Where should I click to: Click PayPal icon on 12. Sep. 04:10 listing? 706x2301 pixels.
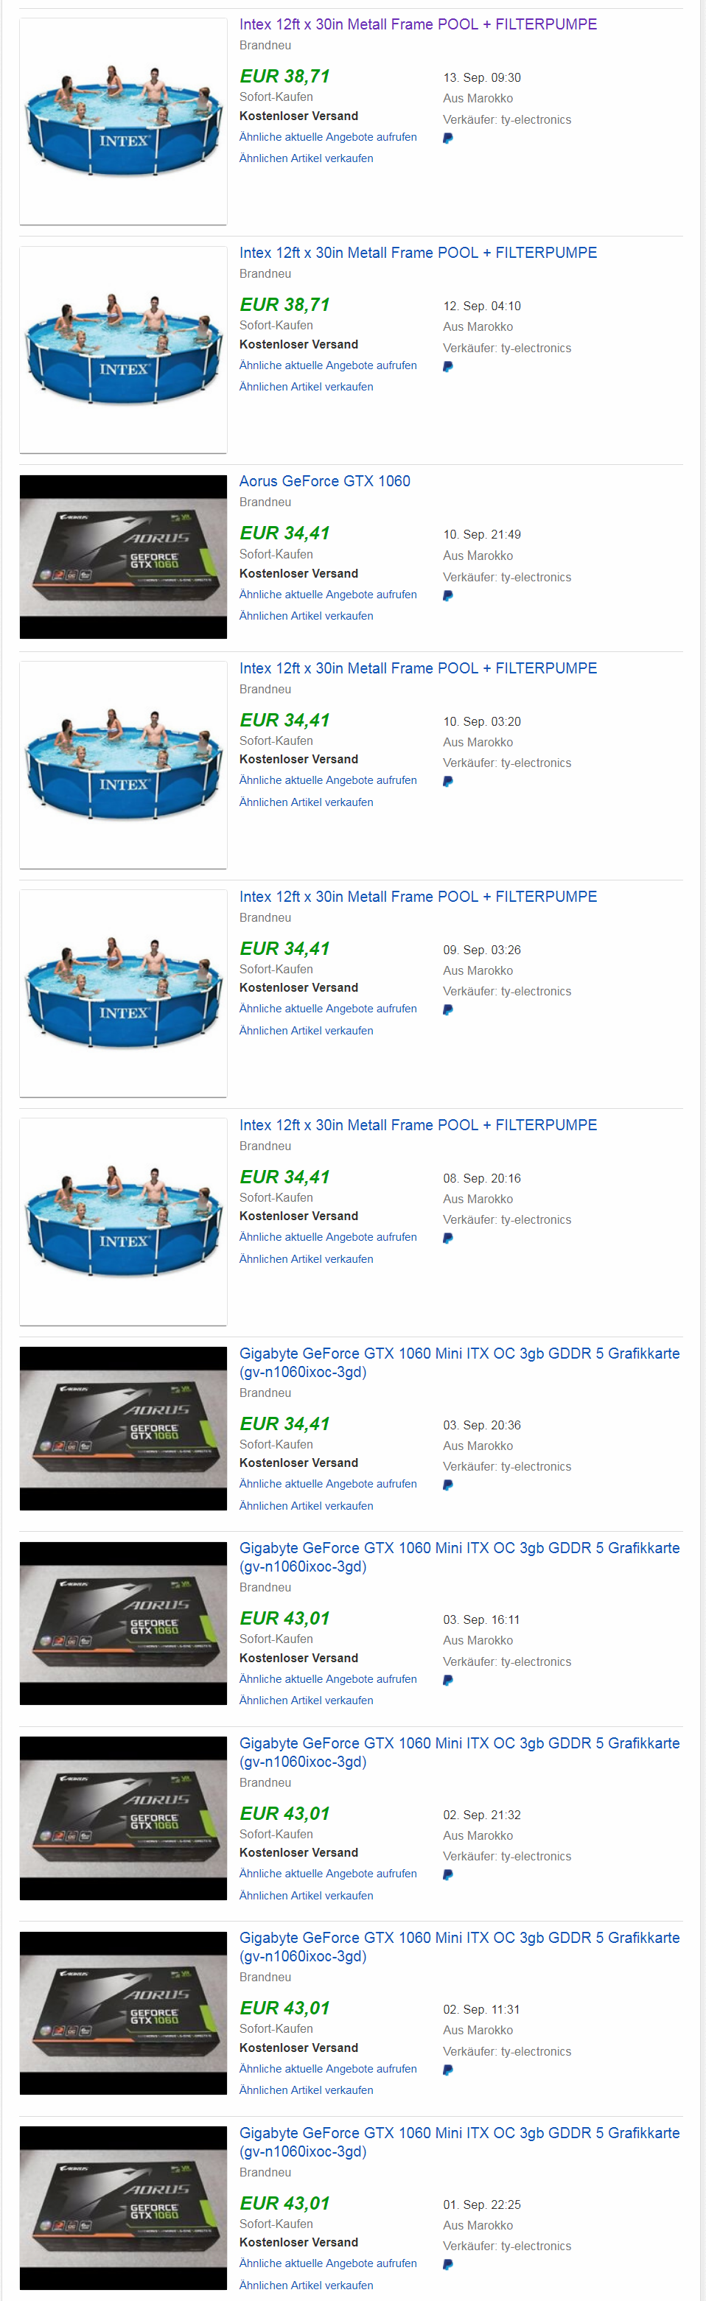tap(448, 367)
